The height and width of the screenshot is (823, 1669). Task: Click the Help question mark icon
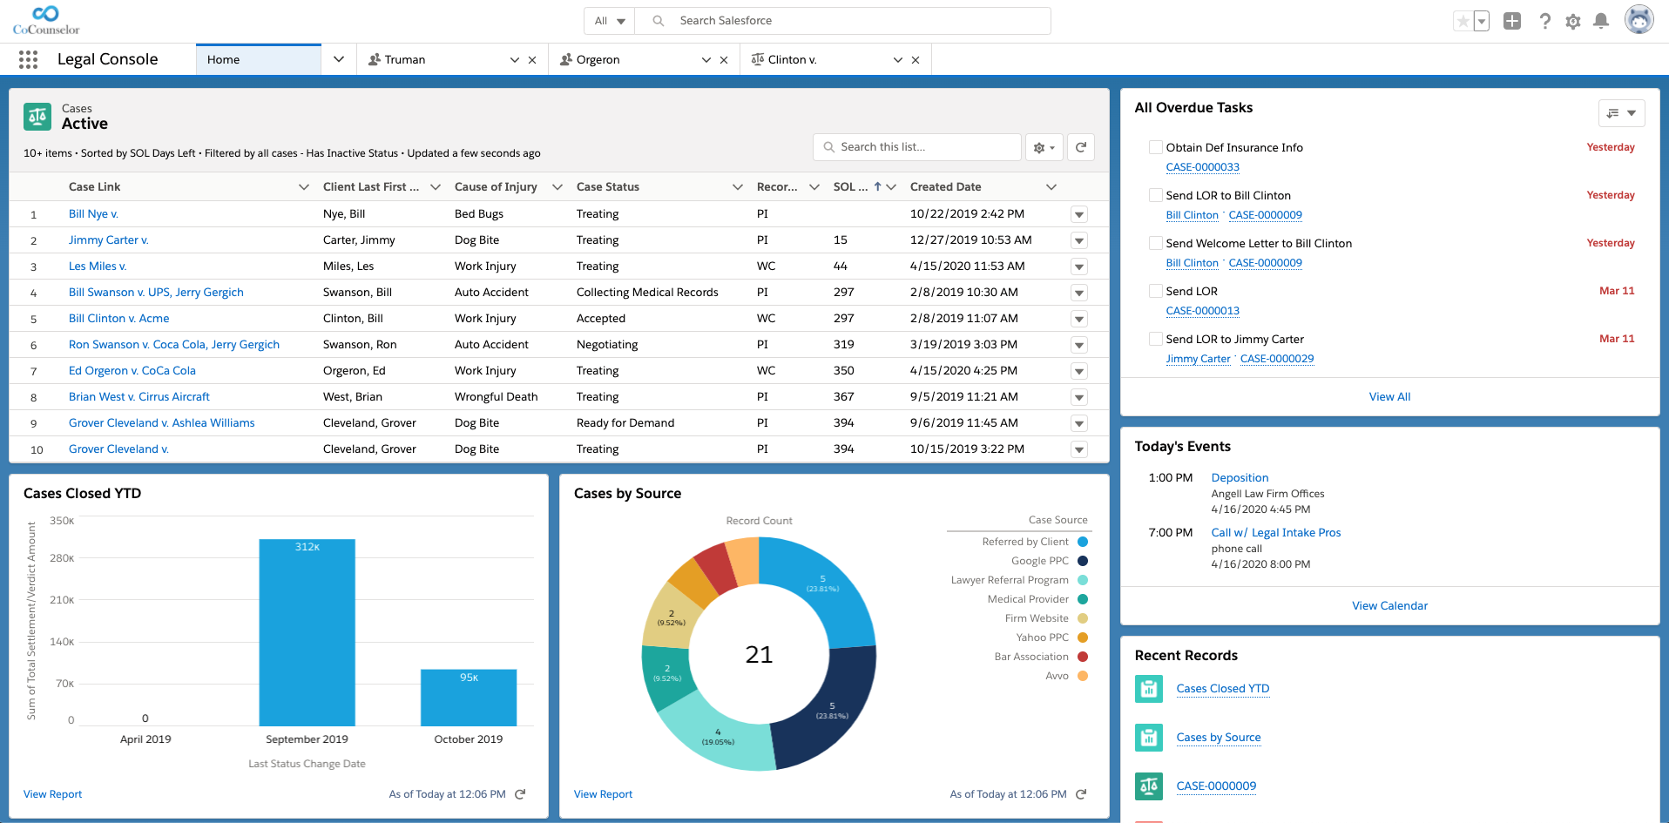[x=1544, y=21]
